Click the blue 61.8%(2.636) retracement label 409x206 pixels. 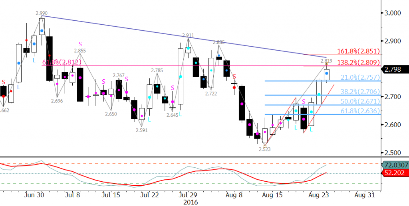point(357,111)
